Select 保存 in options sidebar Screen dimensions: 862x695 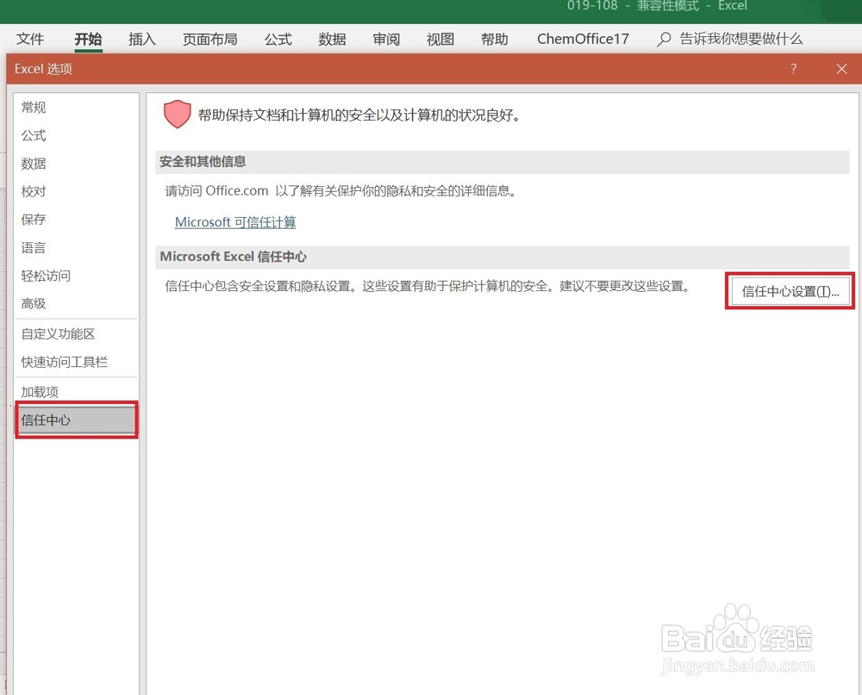(77, 220)
